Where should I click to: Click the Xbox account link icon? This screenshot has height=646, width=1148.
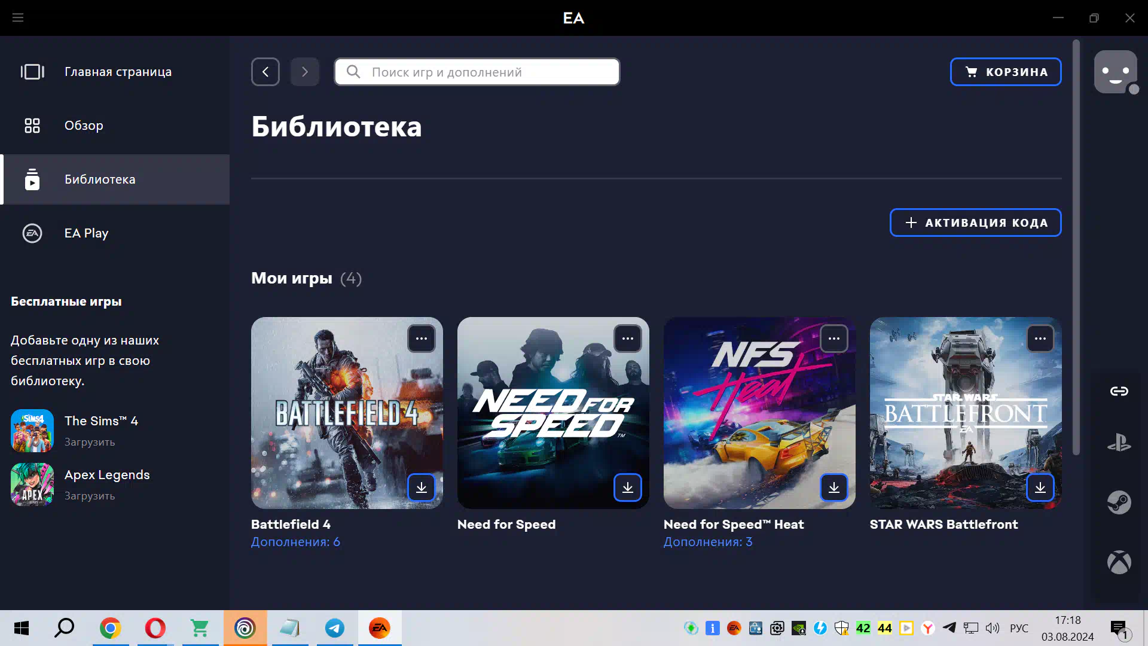coord(1119,562)
